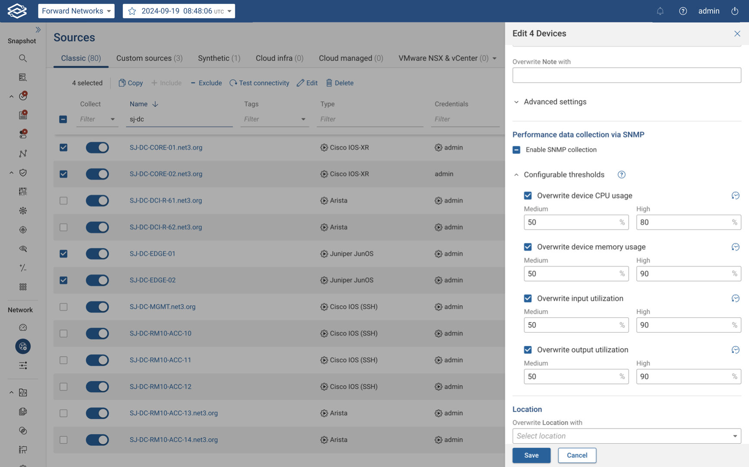
Task: Copy the selected devices
Action: point(130,83)
